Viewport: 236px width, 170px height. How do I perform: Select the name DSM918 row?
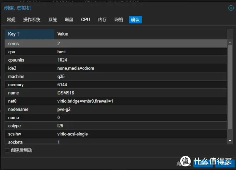[x=116, y=93]
